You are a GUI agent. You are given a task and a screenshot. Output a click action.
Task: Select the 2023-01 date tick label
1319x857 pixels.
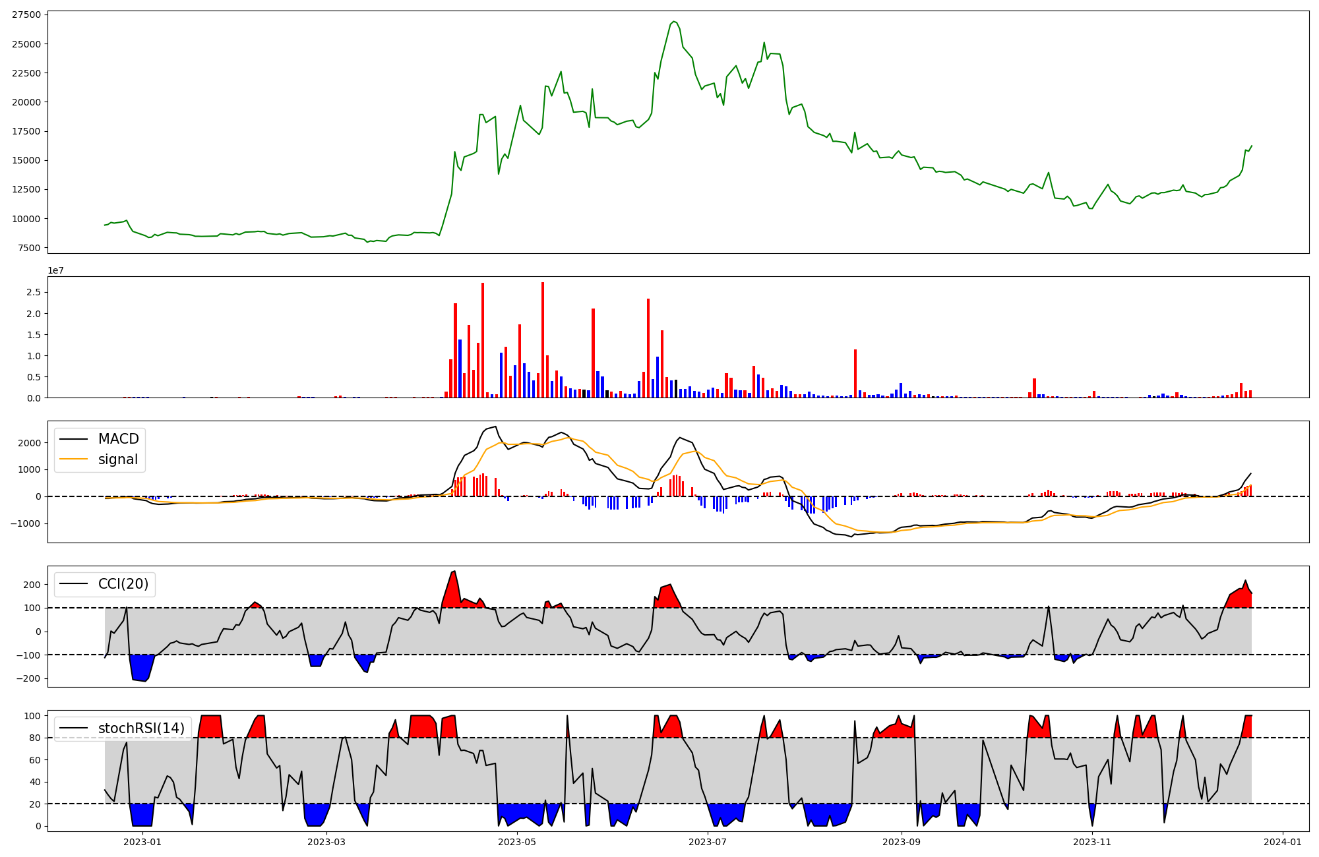pos(142,842)
